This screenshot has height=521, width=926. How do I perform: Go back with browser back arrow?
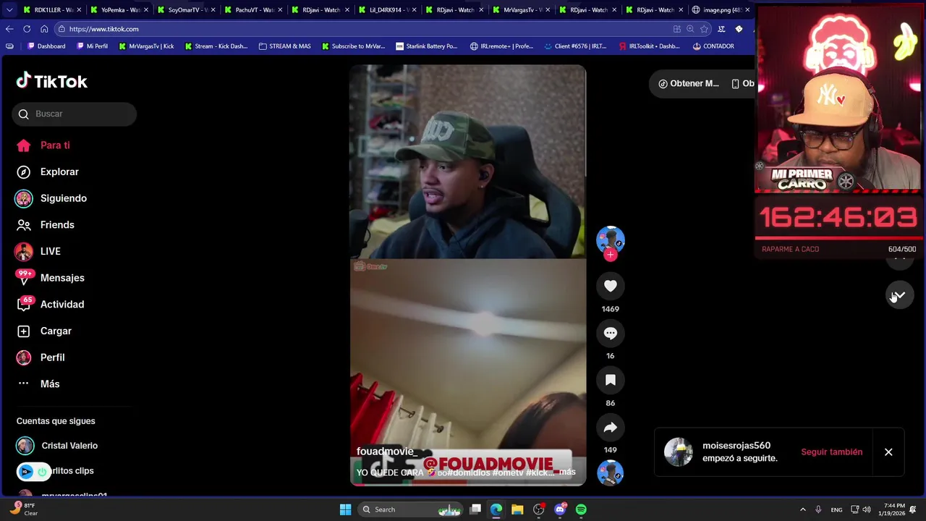click(9, 29)
